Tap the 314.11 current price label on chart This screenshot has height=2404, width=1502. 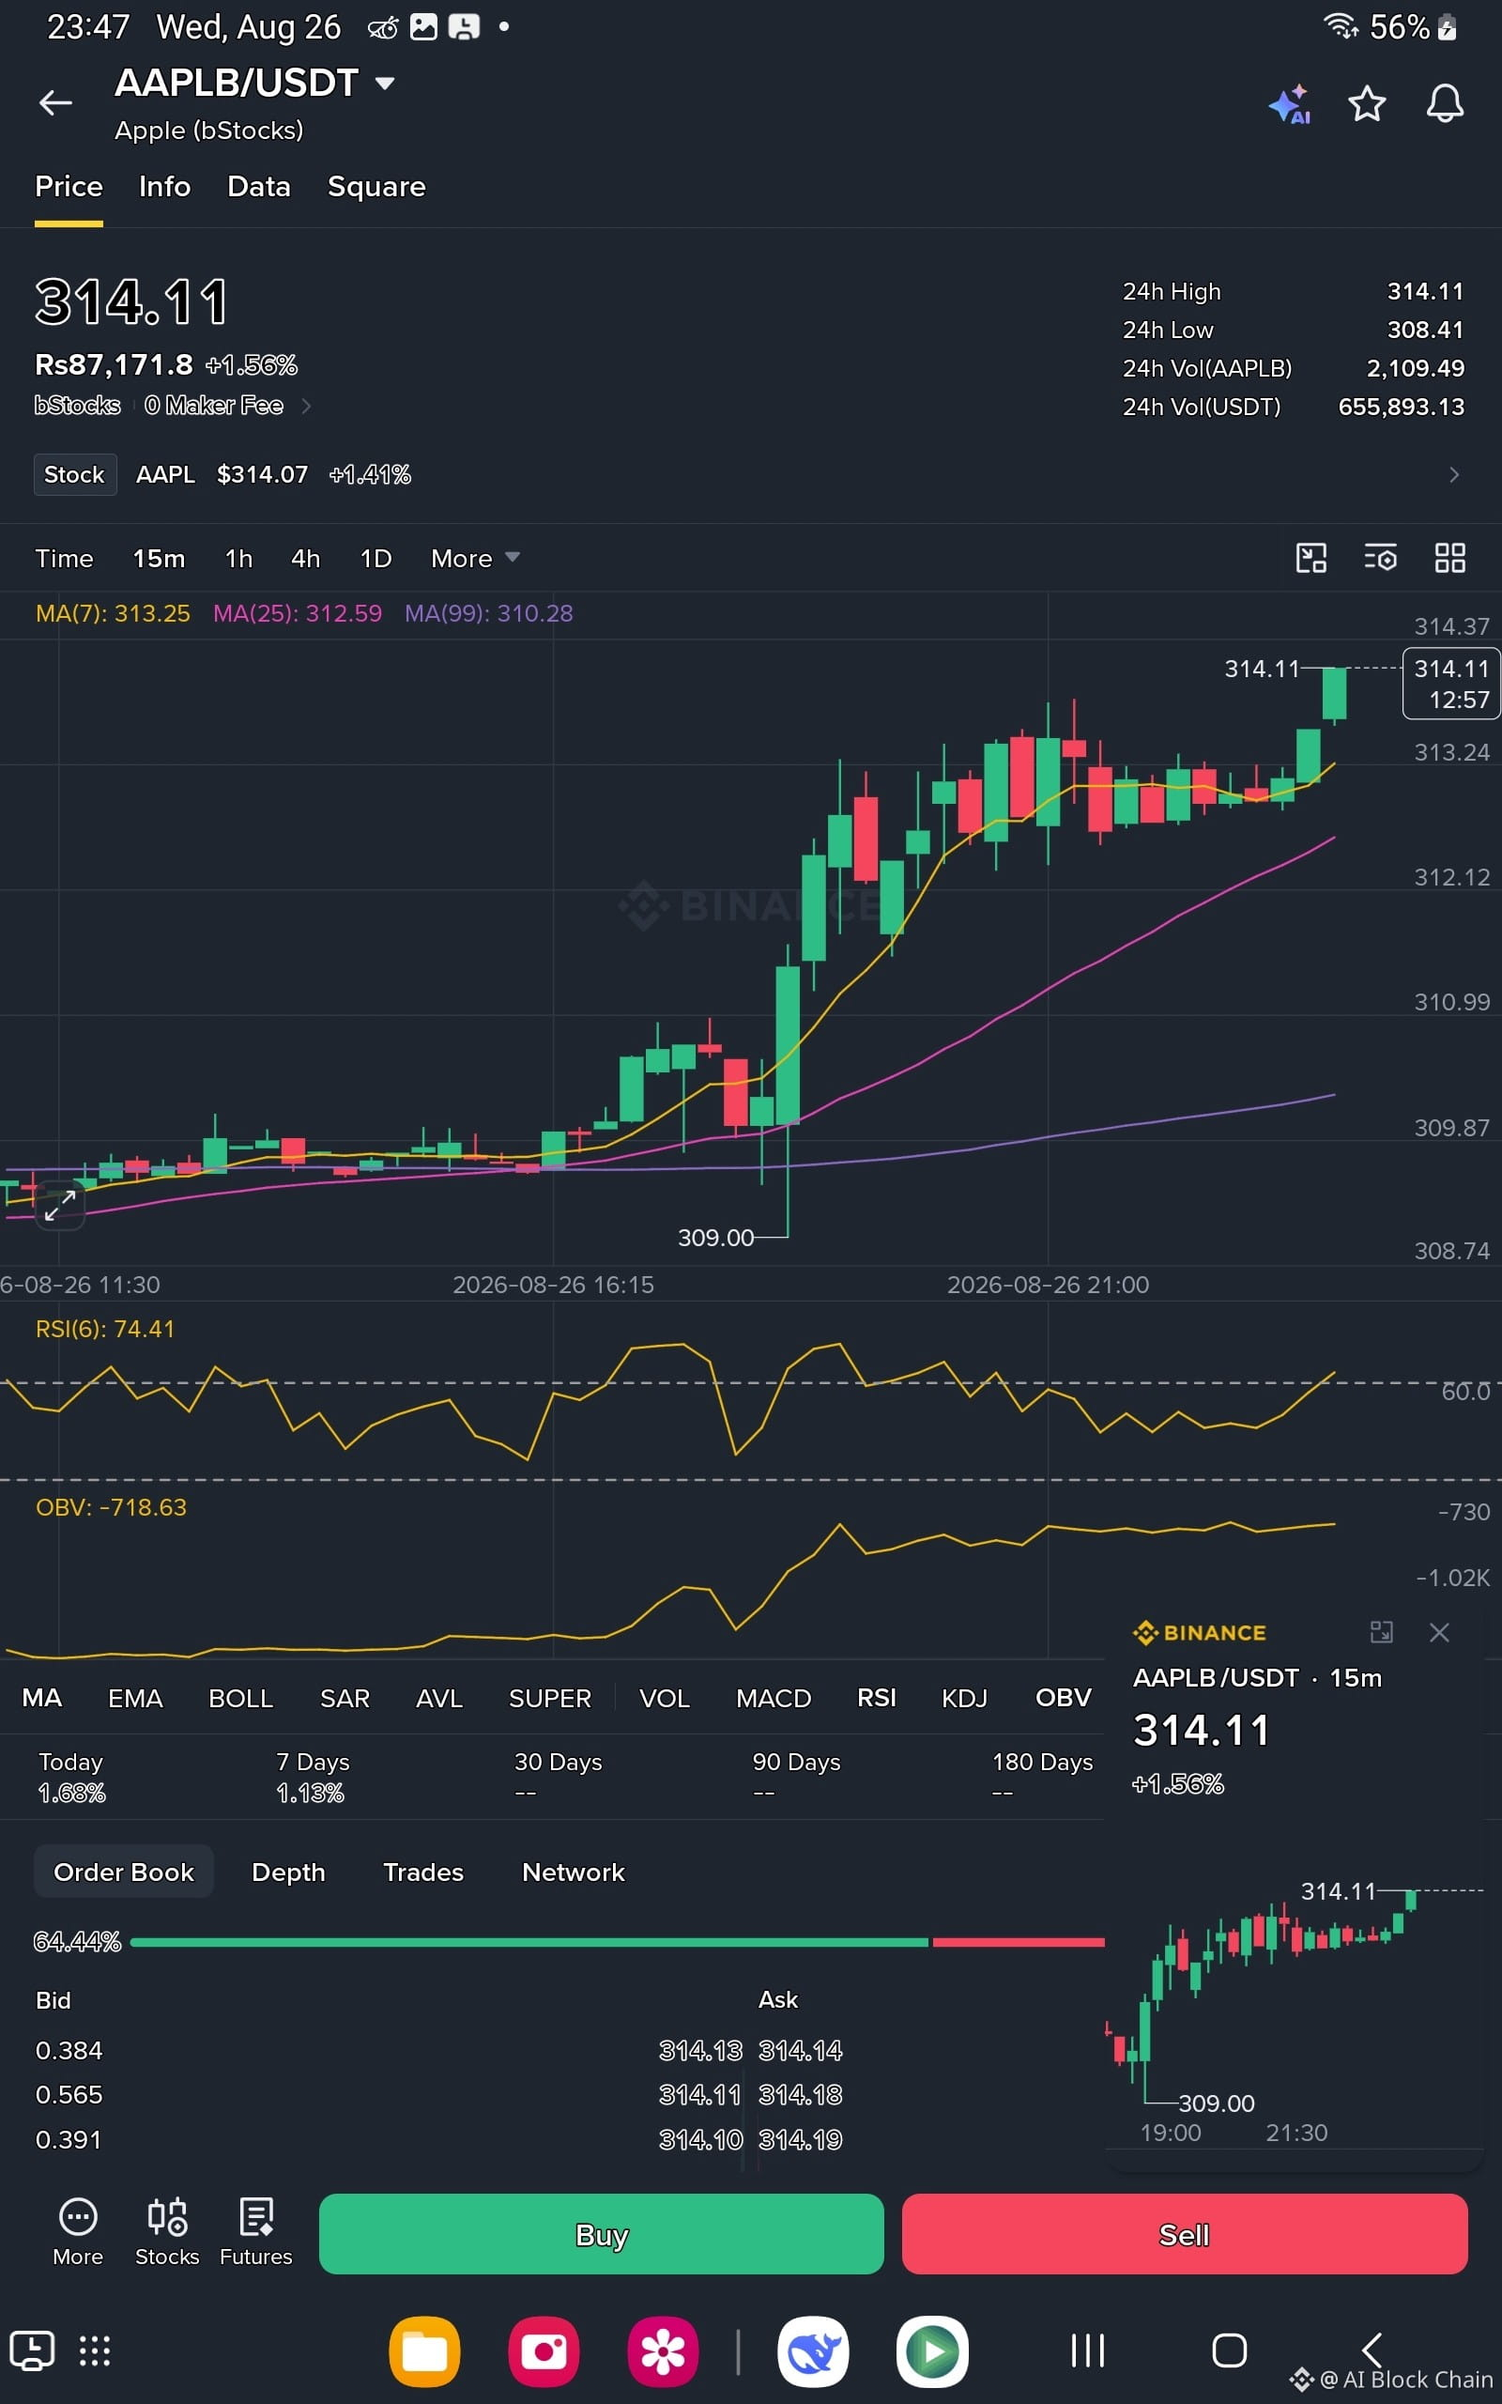click(x=1450, y=684)
